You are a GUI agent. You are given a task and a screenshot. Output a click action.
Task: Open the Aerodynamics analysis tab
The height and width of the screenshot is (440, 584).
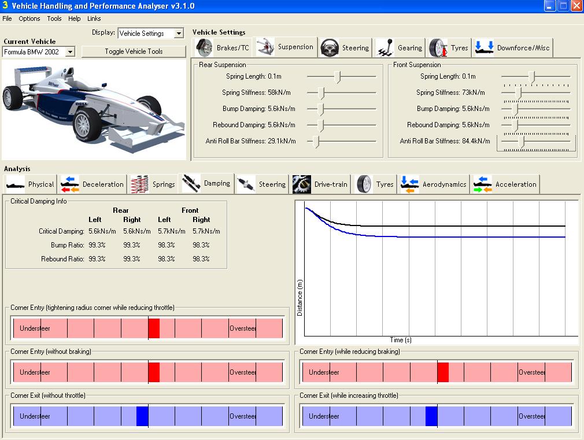coord(434,184)
